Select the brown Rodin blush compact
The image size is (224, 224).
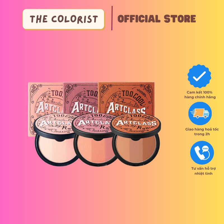tap(136, 139)
